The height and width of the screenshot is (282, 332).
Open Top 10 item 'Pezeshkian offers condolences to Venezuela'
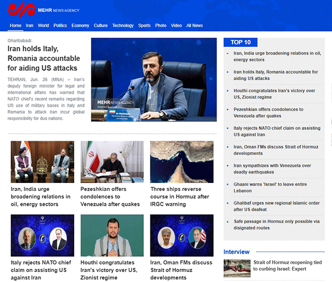click(268, 113)
